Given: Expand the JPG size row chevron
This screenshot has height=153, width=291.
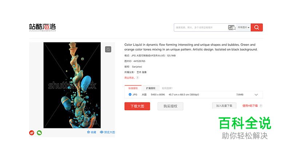Looking at the screenshot, I should [x=256, y=95].
